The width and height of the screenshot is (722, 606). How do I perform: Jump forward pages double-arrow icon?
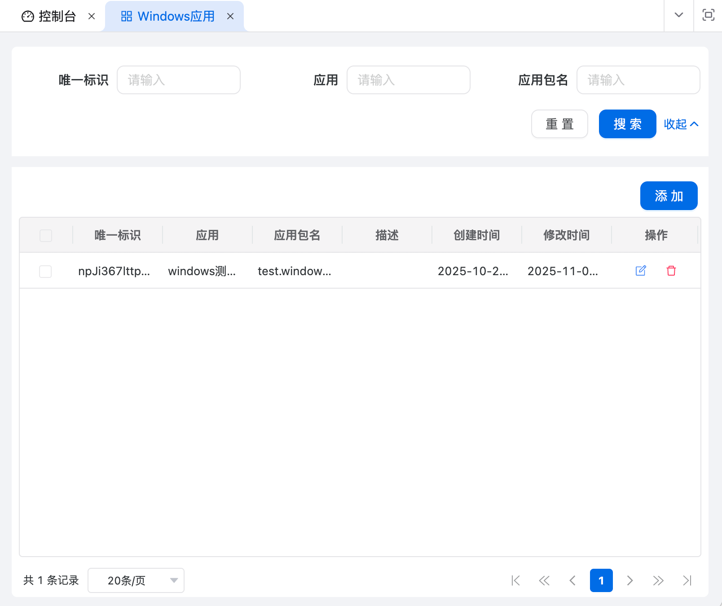tap(658, 580)
